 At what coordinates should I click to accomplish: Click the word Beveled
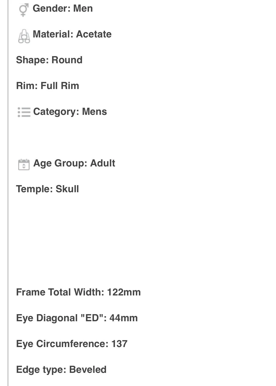pos(88,370)
